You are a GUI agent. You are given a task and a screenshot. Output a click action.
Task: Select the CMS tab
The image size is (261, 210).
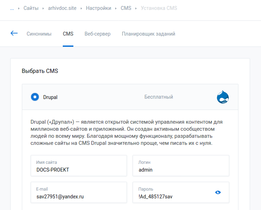68,34
